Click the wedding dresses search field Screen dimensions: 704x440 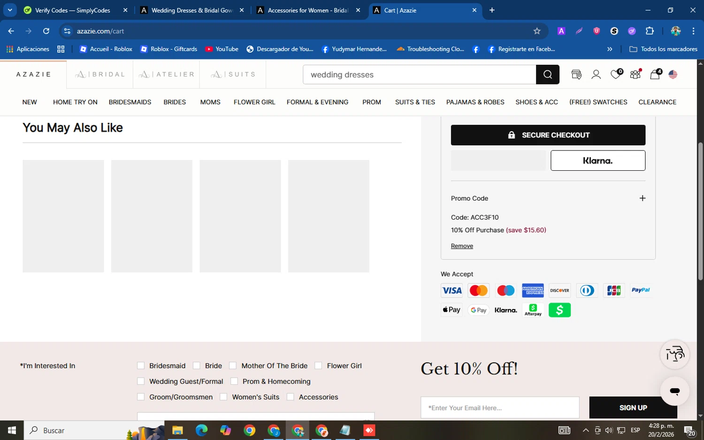(420, 75)
